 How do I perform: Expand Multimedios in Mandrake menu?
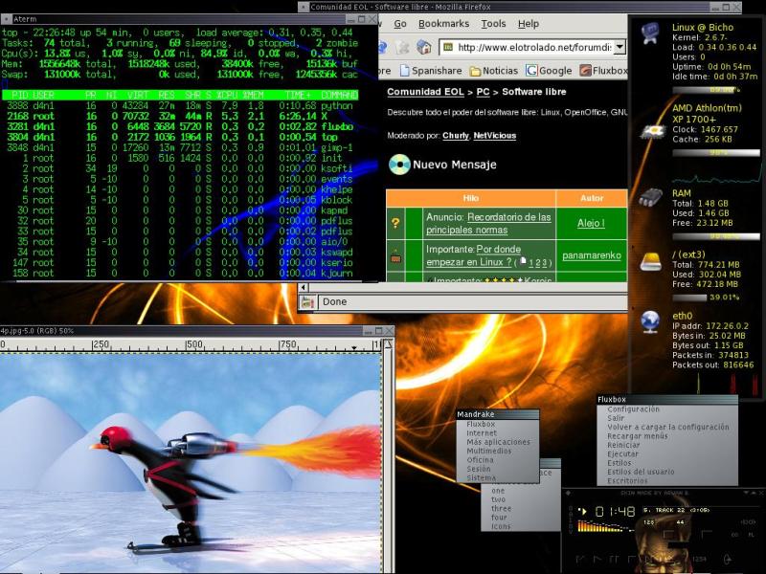pos(498,451)
